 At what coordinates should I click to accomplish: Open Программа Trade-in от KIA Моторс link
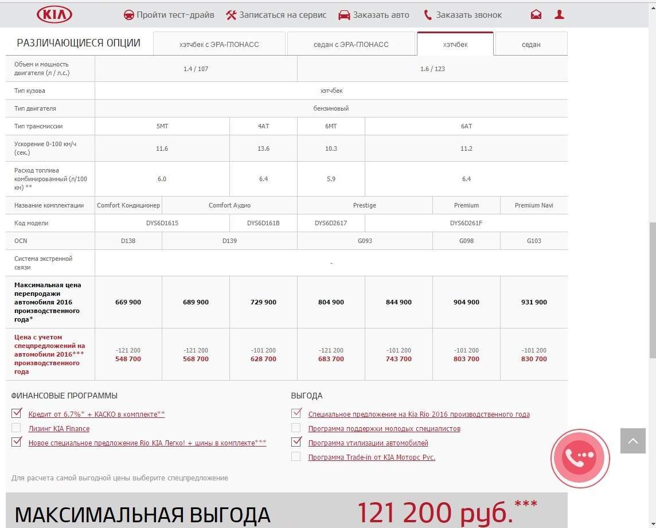pos(372,457)
